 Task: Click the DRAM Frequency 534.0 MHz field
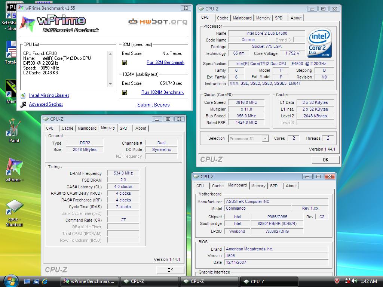pos(123,173)
